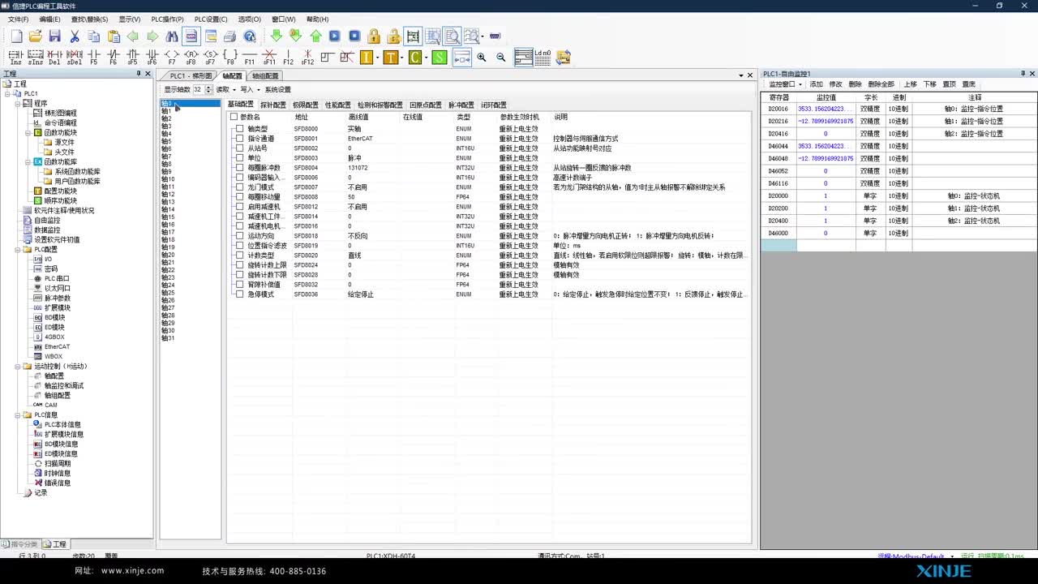The width and height of the screenshot is (1038, 584).
Task: Click 添加 button in monitor panel
Action: (816, 84)
